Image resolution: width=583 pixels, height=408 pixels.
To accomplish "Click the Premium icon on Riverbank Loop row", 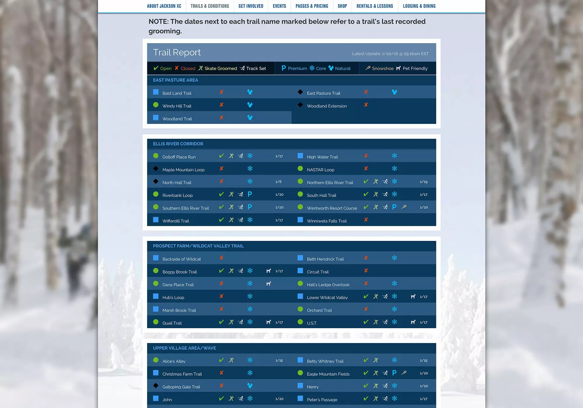I will [250, 194].
